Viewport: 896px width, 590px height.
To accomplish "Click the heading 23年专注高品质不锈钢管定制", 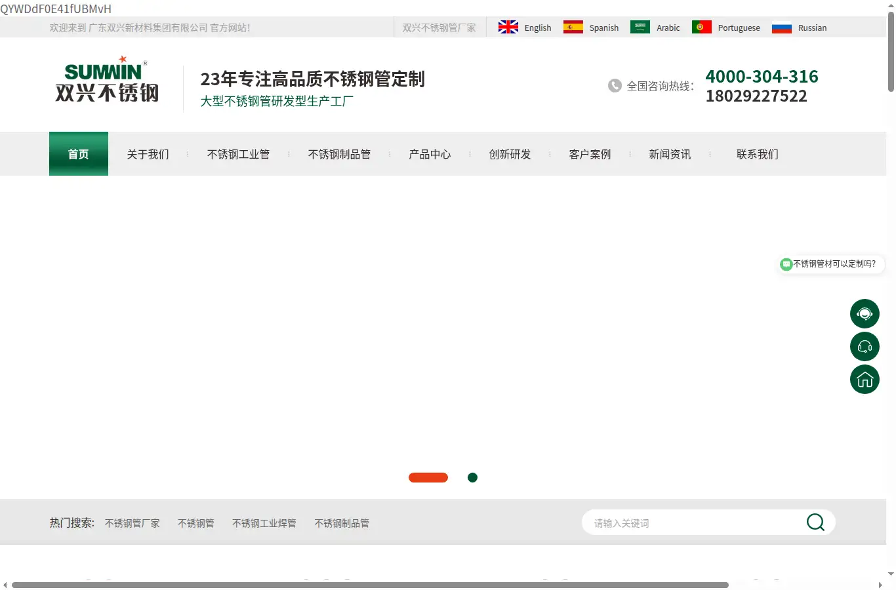I will (x=313, y=79).
